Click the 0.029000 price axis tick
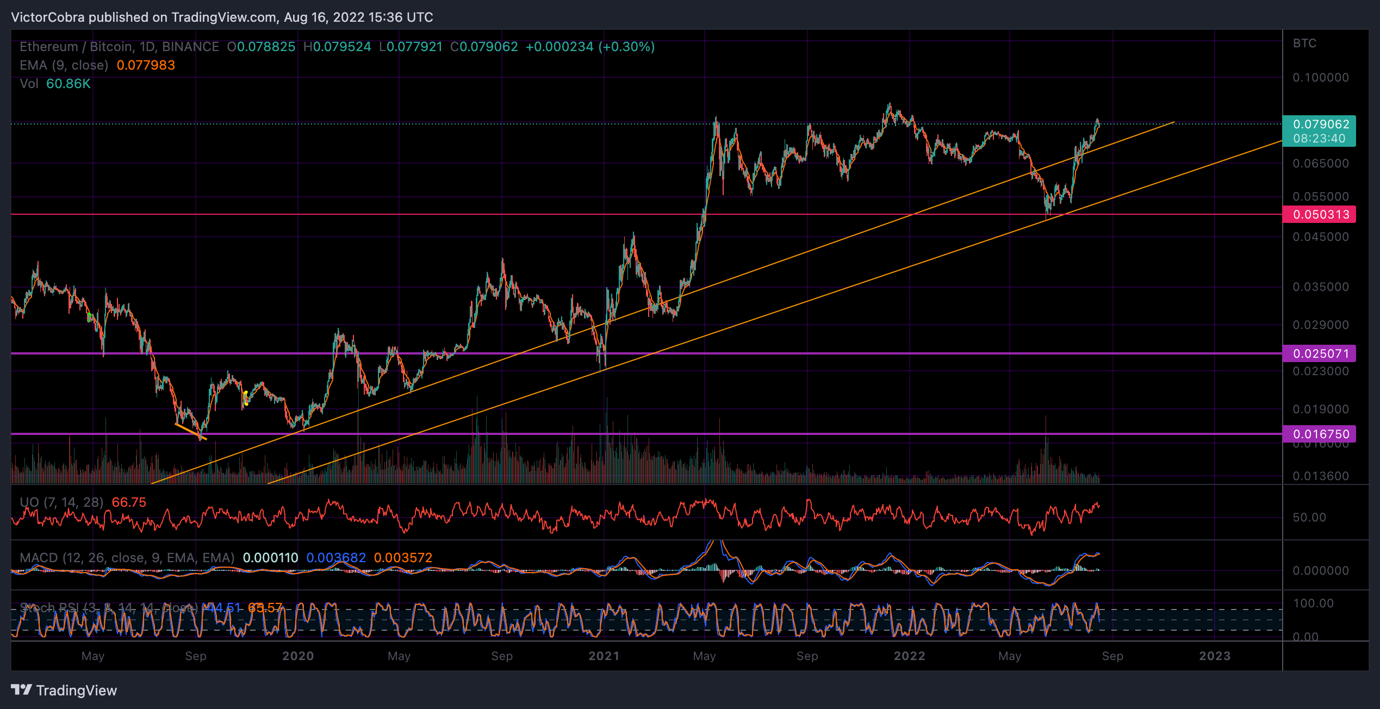Image resolution: width=1380 pixels, height=709 pixels. coord(1321,325)
